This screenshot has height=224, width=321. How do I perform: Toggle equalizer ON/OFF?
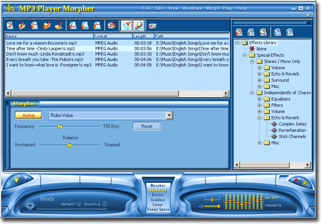(272, 198)
